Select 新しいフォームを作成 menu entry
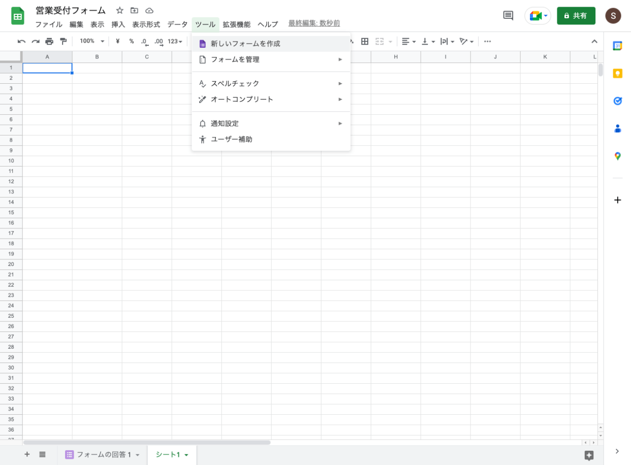The image size is (631, 465). tap(271, 44)
